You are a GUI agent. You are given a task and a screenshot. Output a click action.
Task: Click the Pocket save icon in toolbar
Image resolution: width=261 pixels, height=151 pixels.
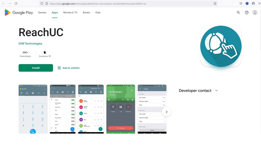[x=241, y=4]
